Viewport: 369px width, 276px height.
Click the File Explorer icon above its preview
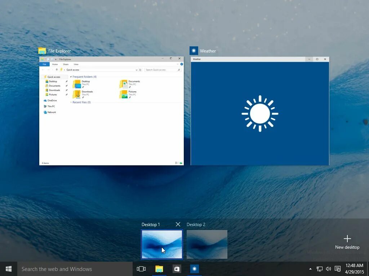pos(42,51)
